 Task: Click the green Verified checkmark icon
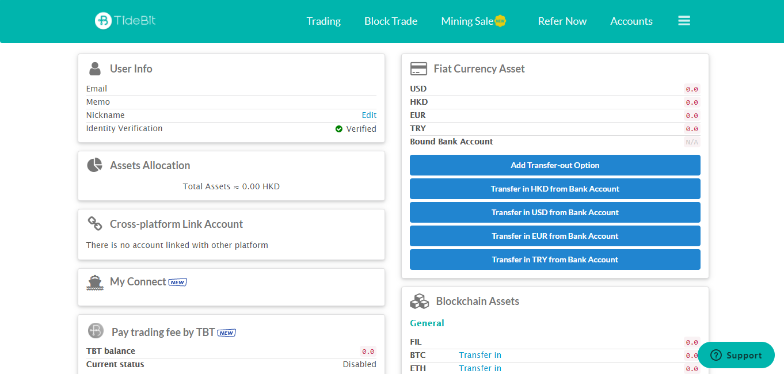[x=339, y=129]
